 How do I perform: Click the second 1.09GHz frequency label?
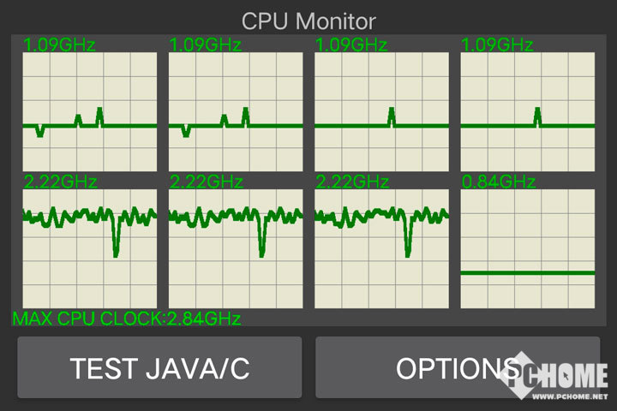pos(206,45)
